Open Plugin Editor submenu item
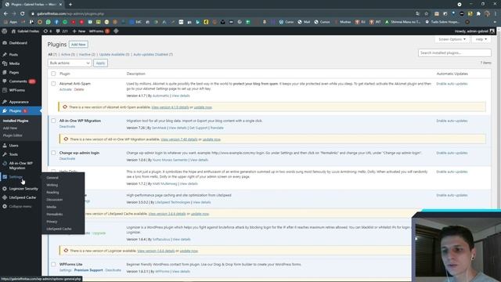 click(x=13, y=136)
